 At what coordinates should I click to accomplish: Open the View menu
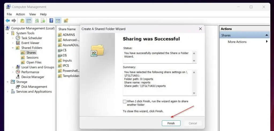[32, 14]
